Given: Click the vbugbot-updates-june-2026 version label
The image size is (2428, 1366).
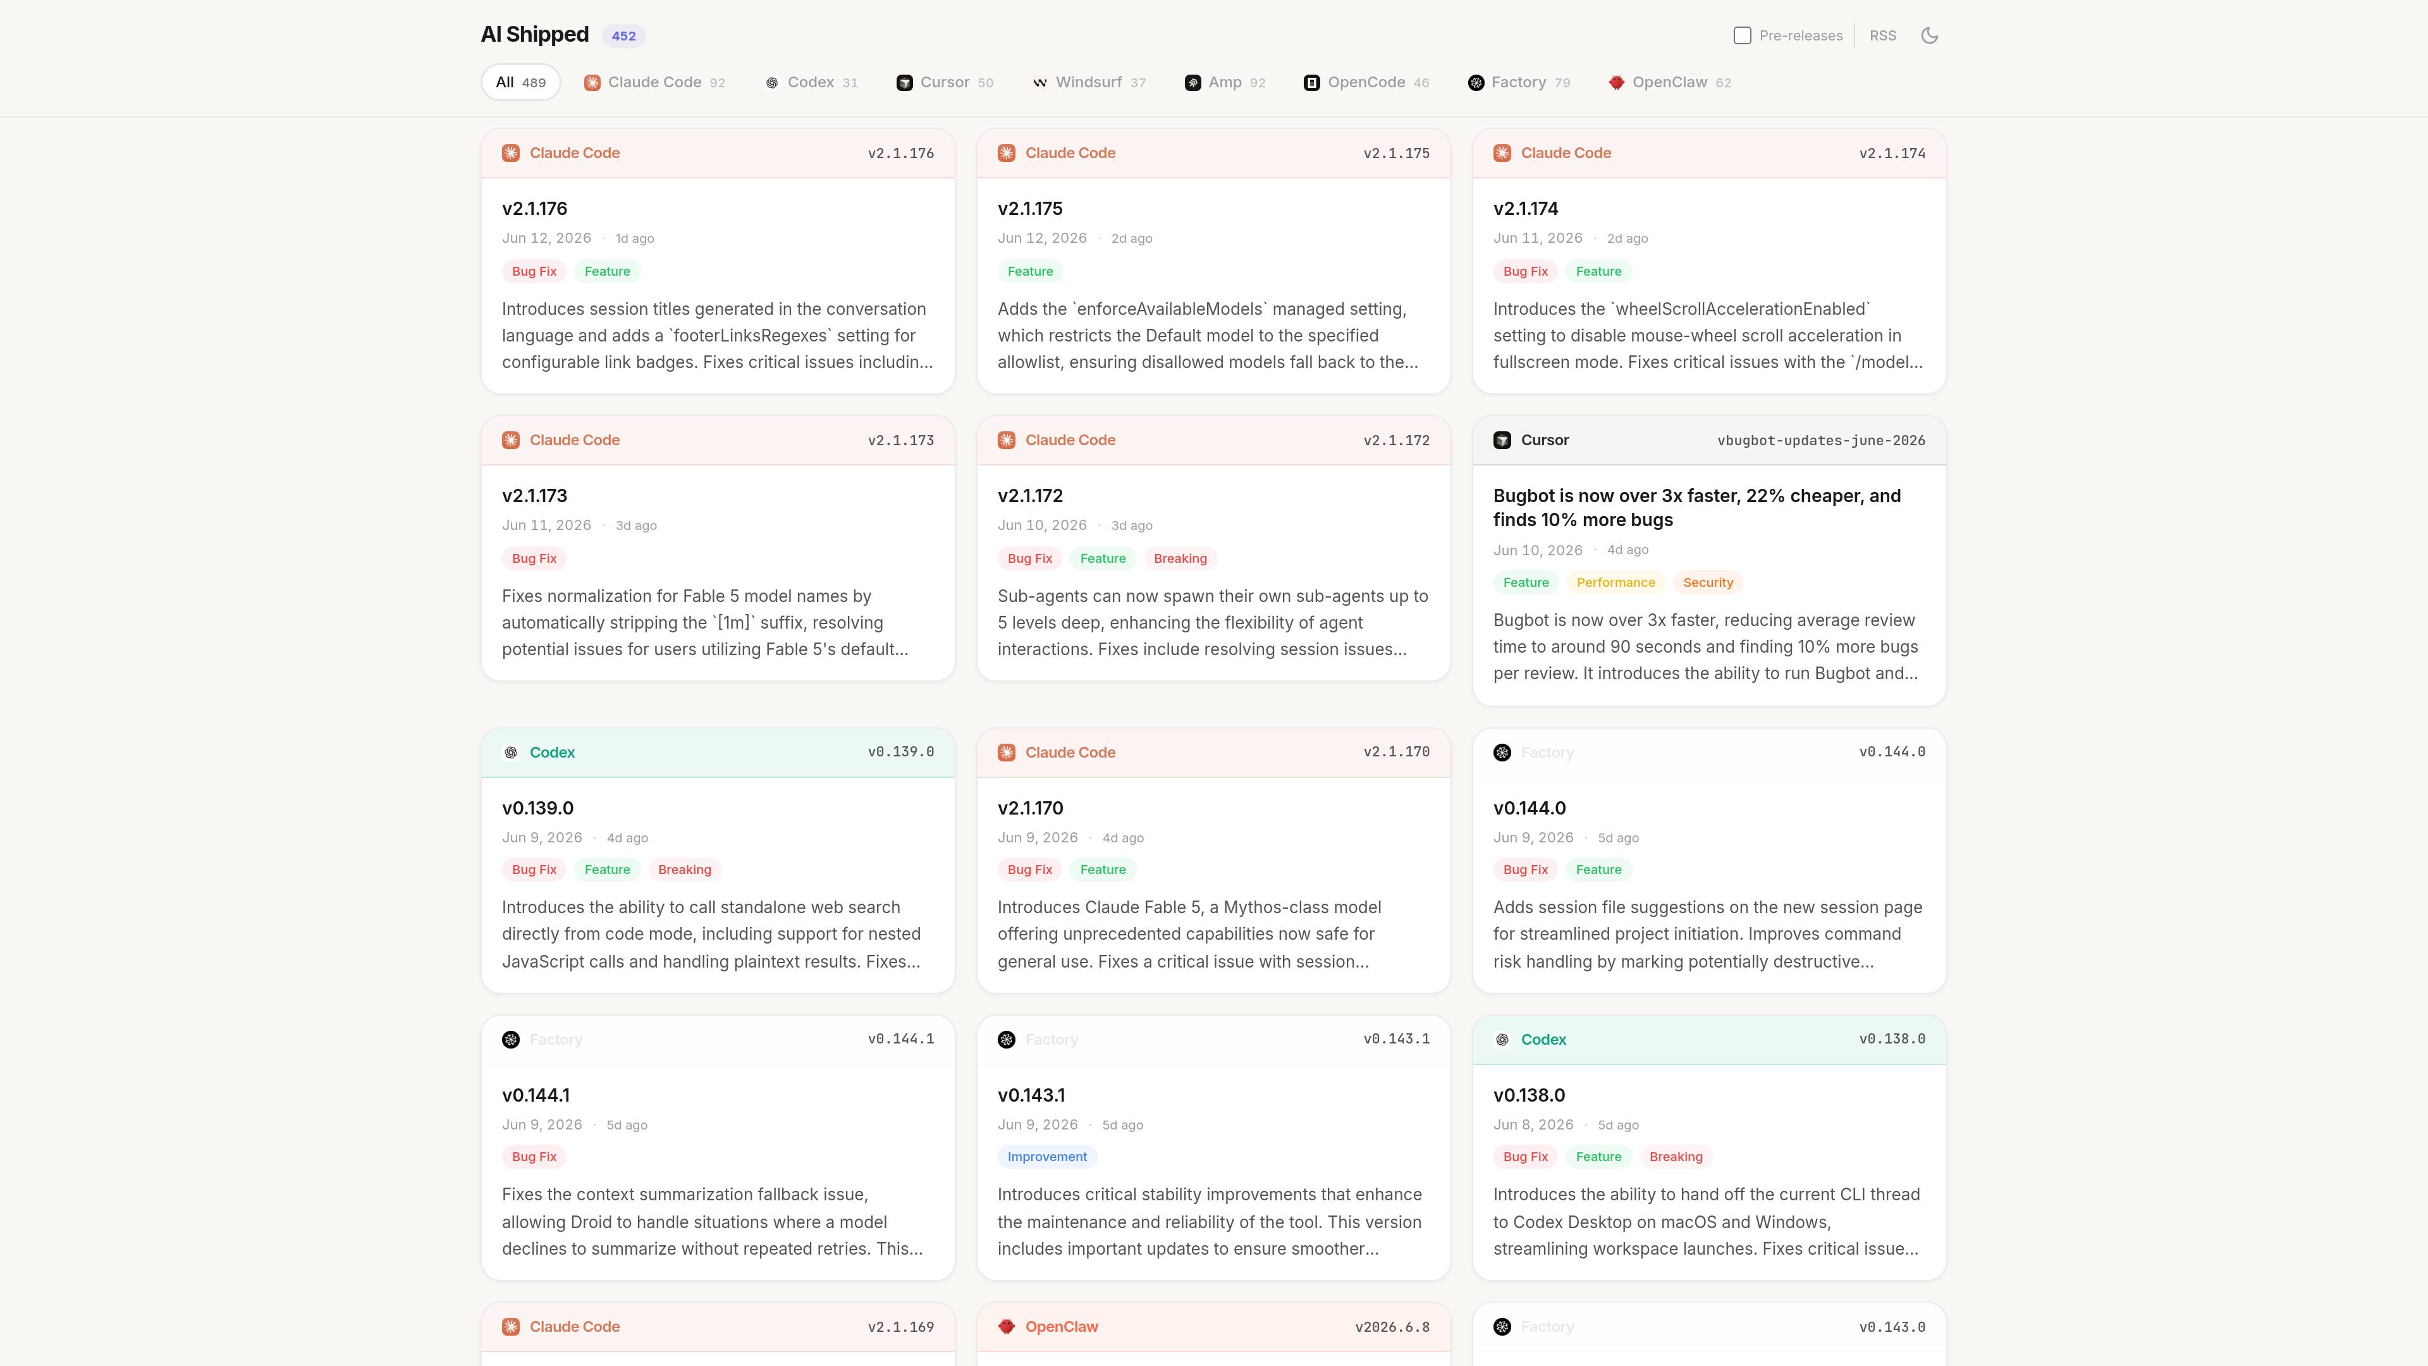Looking at the screenshot, I should coord(1821,440).
